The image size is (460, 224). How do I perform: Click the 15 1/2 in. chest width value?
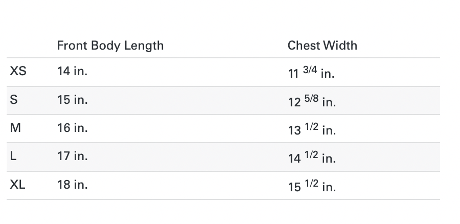click(311, 187)
